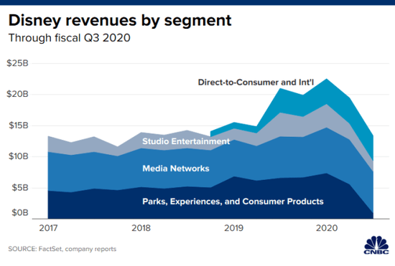Select Parks, Experiences, and Consumer Products label
395x266 pixels.
click(x=233, y=201)
